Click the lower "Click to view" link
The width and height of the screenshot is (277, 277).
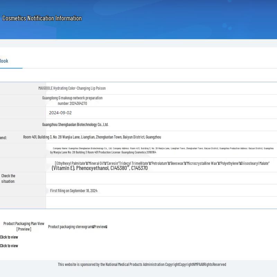[9, 246]
